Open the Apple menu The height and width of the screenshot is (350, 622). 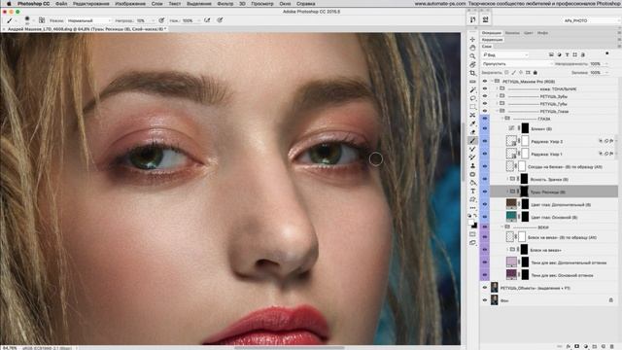pos(9,4)
